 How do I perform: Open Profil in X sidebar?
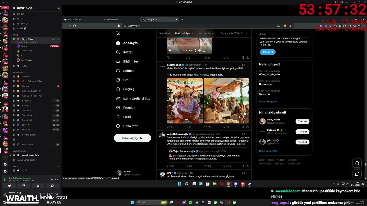point(124,117)
